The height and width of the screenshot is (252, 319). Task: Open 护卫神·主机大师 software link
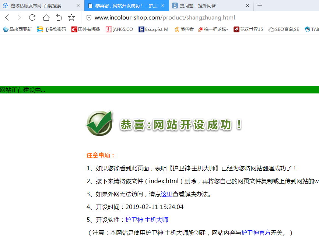click(147, 220)
